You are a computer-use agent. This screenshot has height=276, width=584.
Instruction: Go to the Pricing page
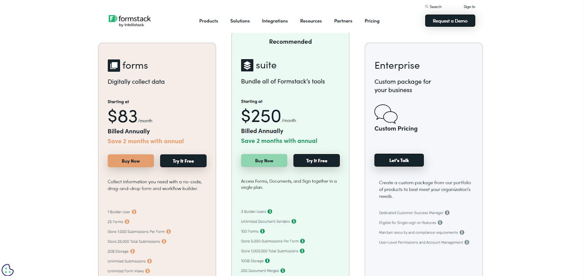click(372, 21)
